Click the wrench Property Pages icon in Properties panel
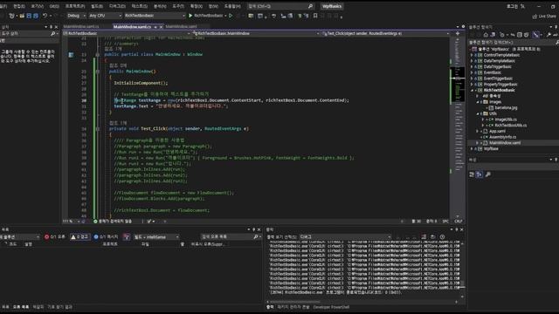Image resolution: width=559 pixels, height=314 pixels. [x=487, y=174]
